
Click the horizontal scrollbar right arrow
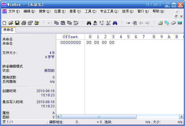click(x=181, y=116)
